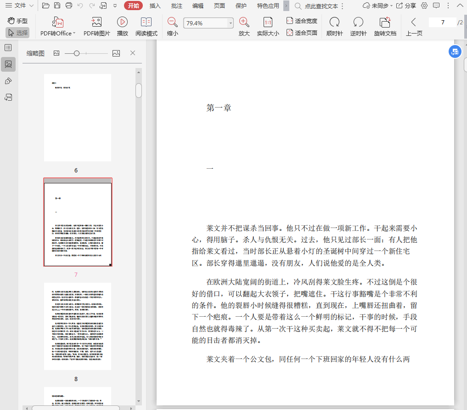Click thumbnail horizontal scroll right arrow
467x410 pixels.
coord(131,408)
